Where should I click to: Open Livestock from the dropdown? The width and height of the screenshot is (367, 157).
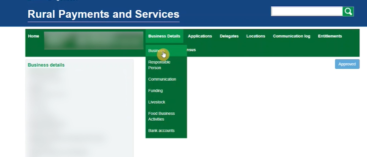click(166, 102)
